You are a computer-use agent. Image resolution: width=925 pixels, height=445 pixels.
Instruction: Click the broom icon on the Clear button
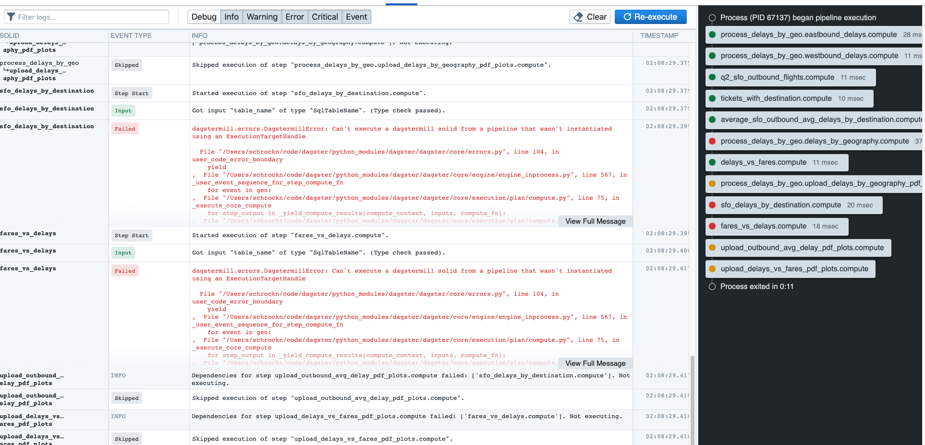pyautogui.click(x=578, y=17)
